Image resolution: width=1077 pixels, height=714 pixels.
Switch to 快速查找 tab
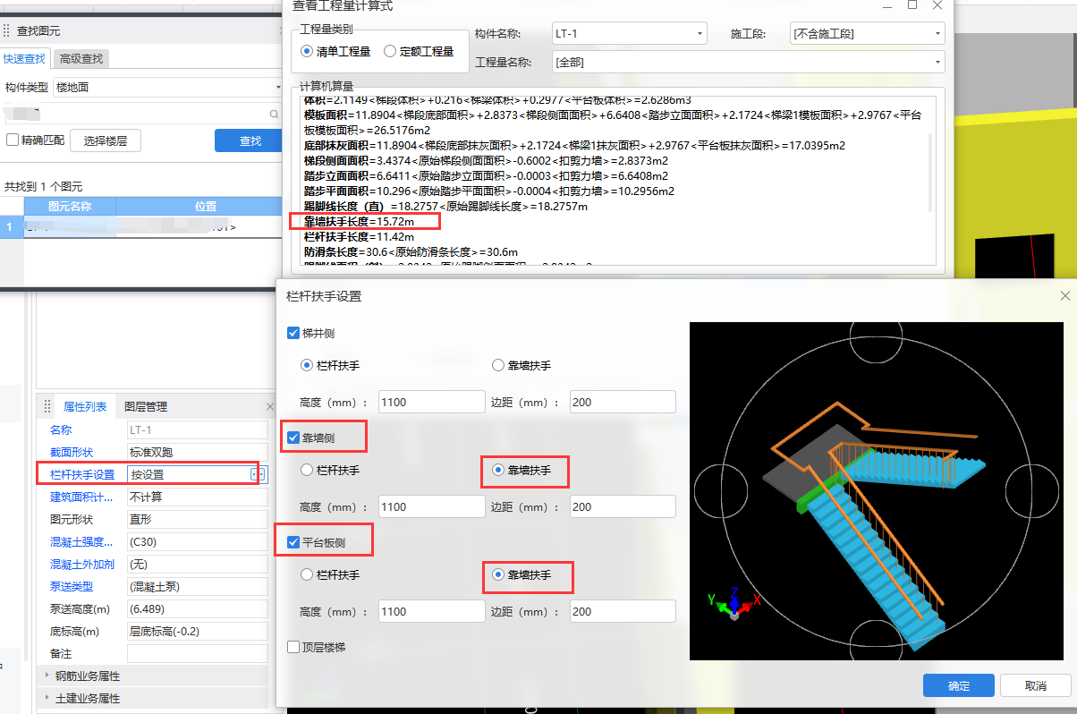[x=24, y=59]
